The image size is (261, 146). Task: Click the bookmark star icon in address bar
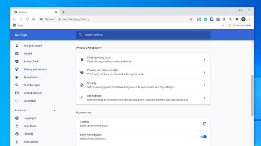point(191,19)
